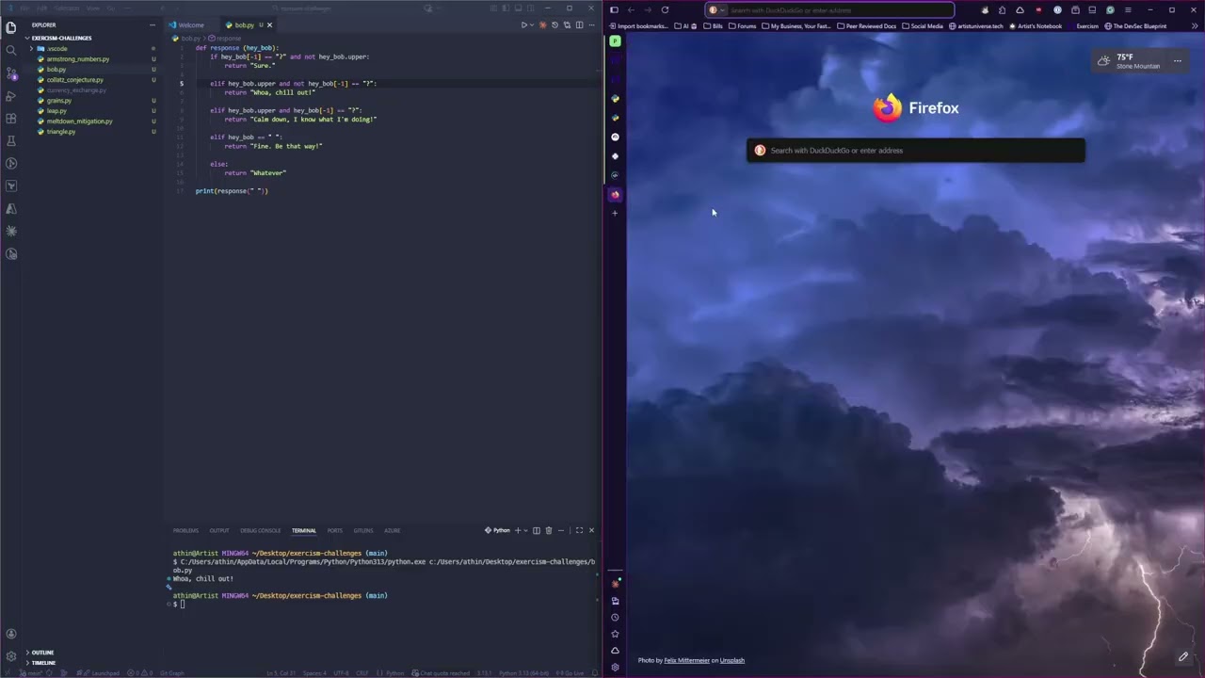Close the bob.py editor tab

(x=269, y=24)
